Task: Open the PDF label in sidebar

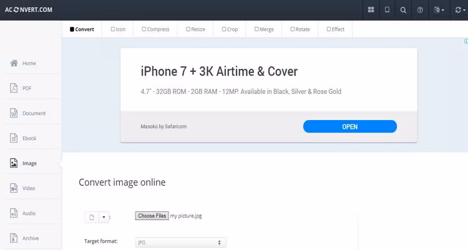Action: tap(27, 88)
